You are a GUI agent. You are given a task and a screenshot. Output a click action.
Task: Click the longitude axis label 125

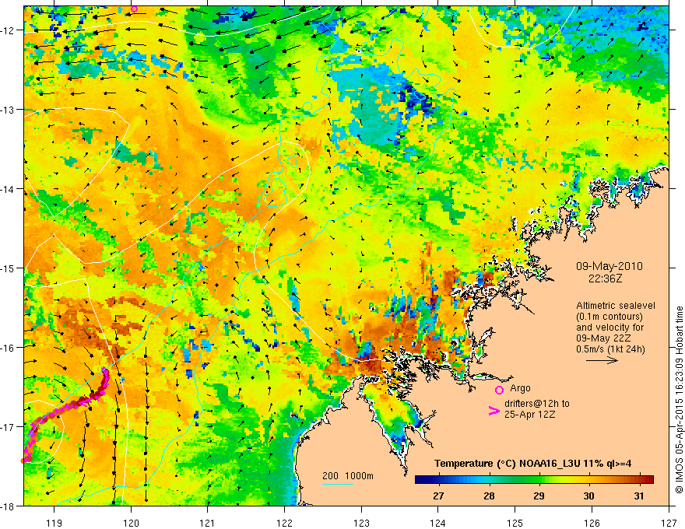click(515, 523)
